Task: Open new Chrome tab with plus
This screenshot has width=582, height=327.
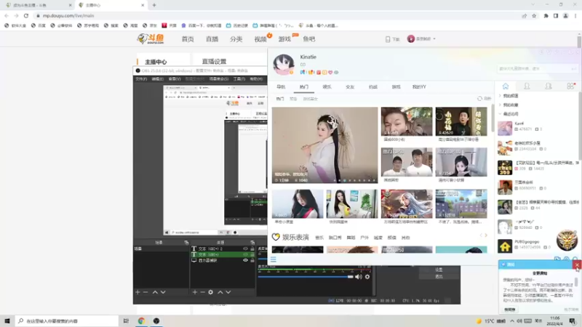Action: pos(154,5)
